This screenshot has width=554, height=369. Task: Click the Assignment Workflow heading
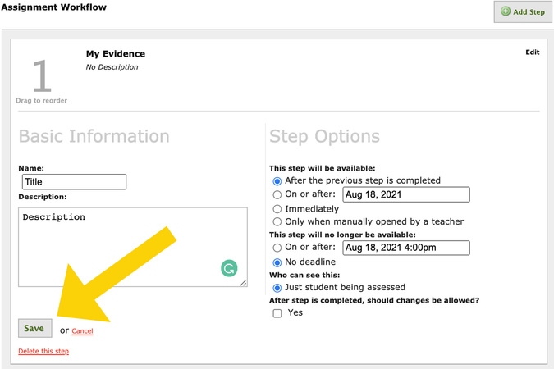[x=53, y=7]
